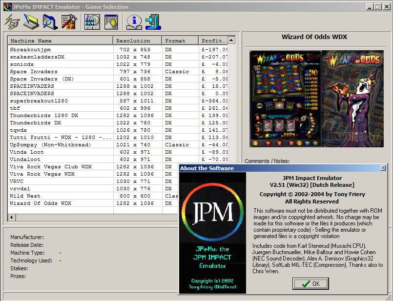This screenshot has height=301, width=393.
Task: Select the VRVC machine row
Action: (x=93, y=181)
